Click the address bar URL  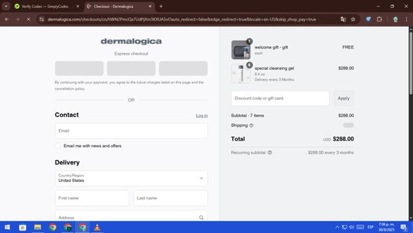(x=182, y=19)
